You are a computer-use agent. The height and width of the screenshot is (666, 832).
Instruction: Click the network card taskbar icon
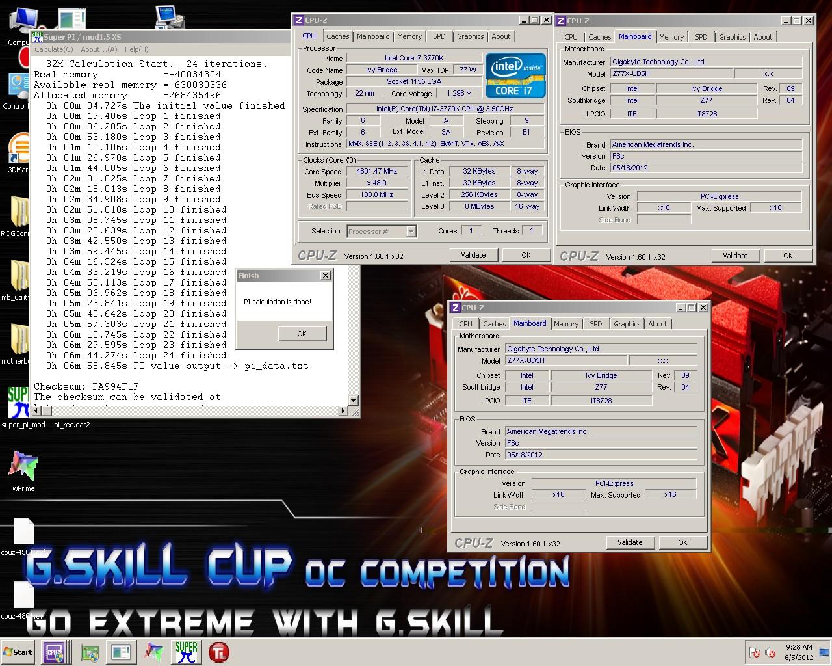pyautogui.click(x=89, y=652)
